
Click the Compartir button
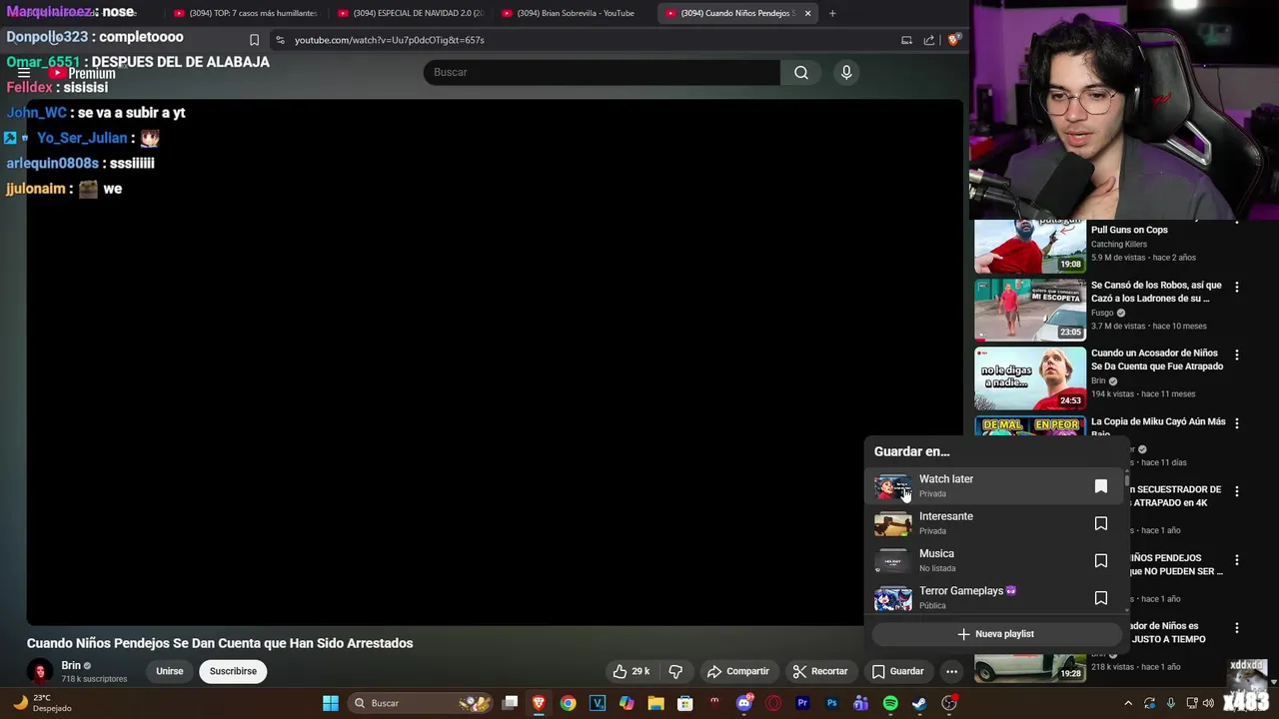point(738,671)
